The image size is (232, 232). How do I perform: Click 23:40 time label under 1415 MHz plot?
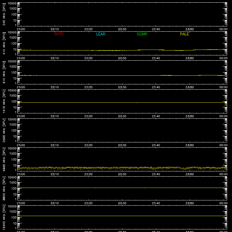coord(156,116)
